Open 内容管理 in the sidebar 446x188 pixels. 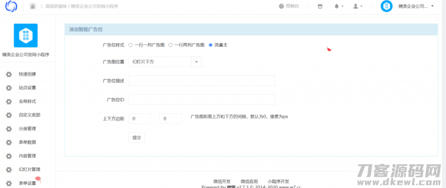click(27, 156)
